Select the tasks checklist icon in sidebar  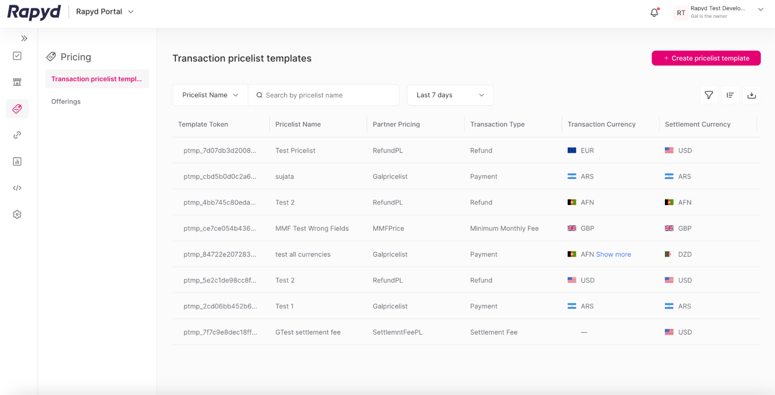click(17, 56)
